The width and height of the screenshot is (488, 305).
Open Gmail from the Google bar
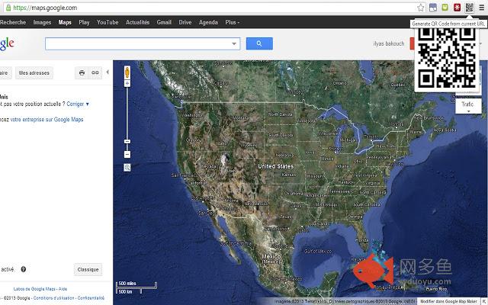164,22
